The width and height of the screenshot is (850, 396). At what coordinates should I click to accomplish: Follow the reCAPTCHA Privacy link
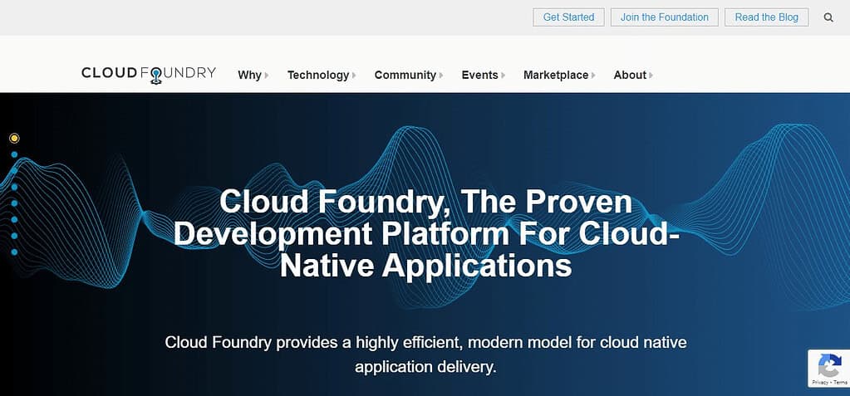click(819, 383)
